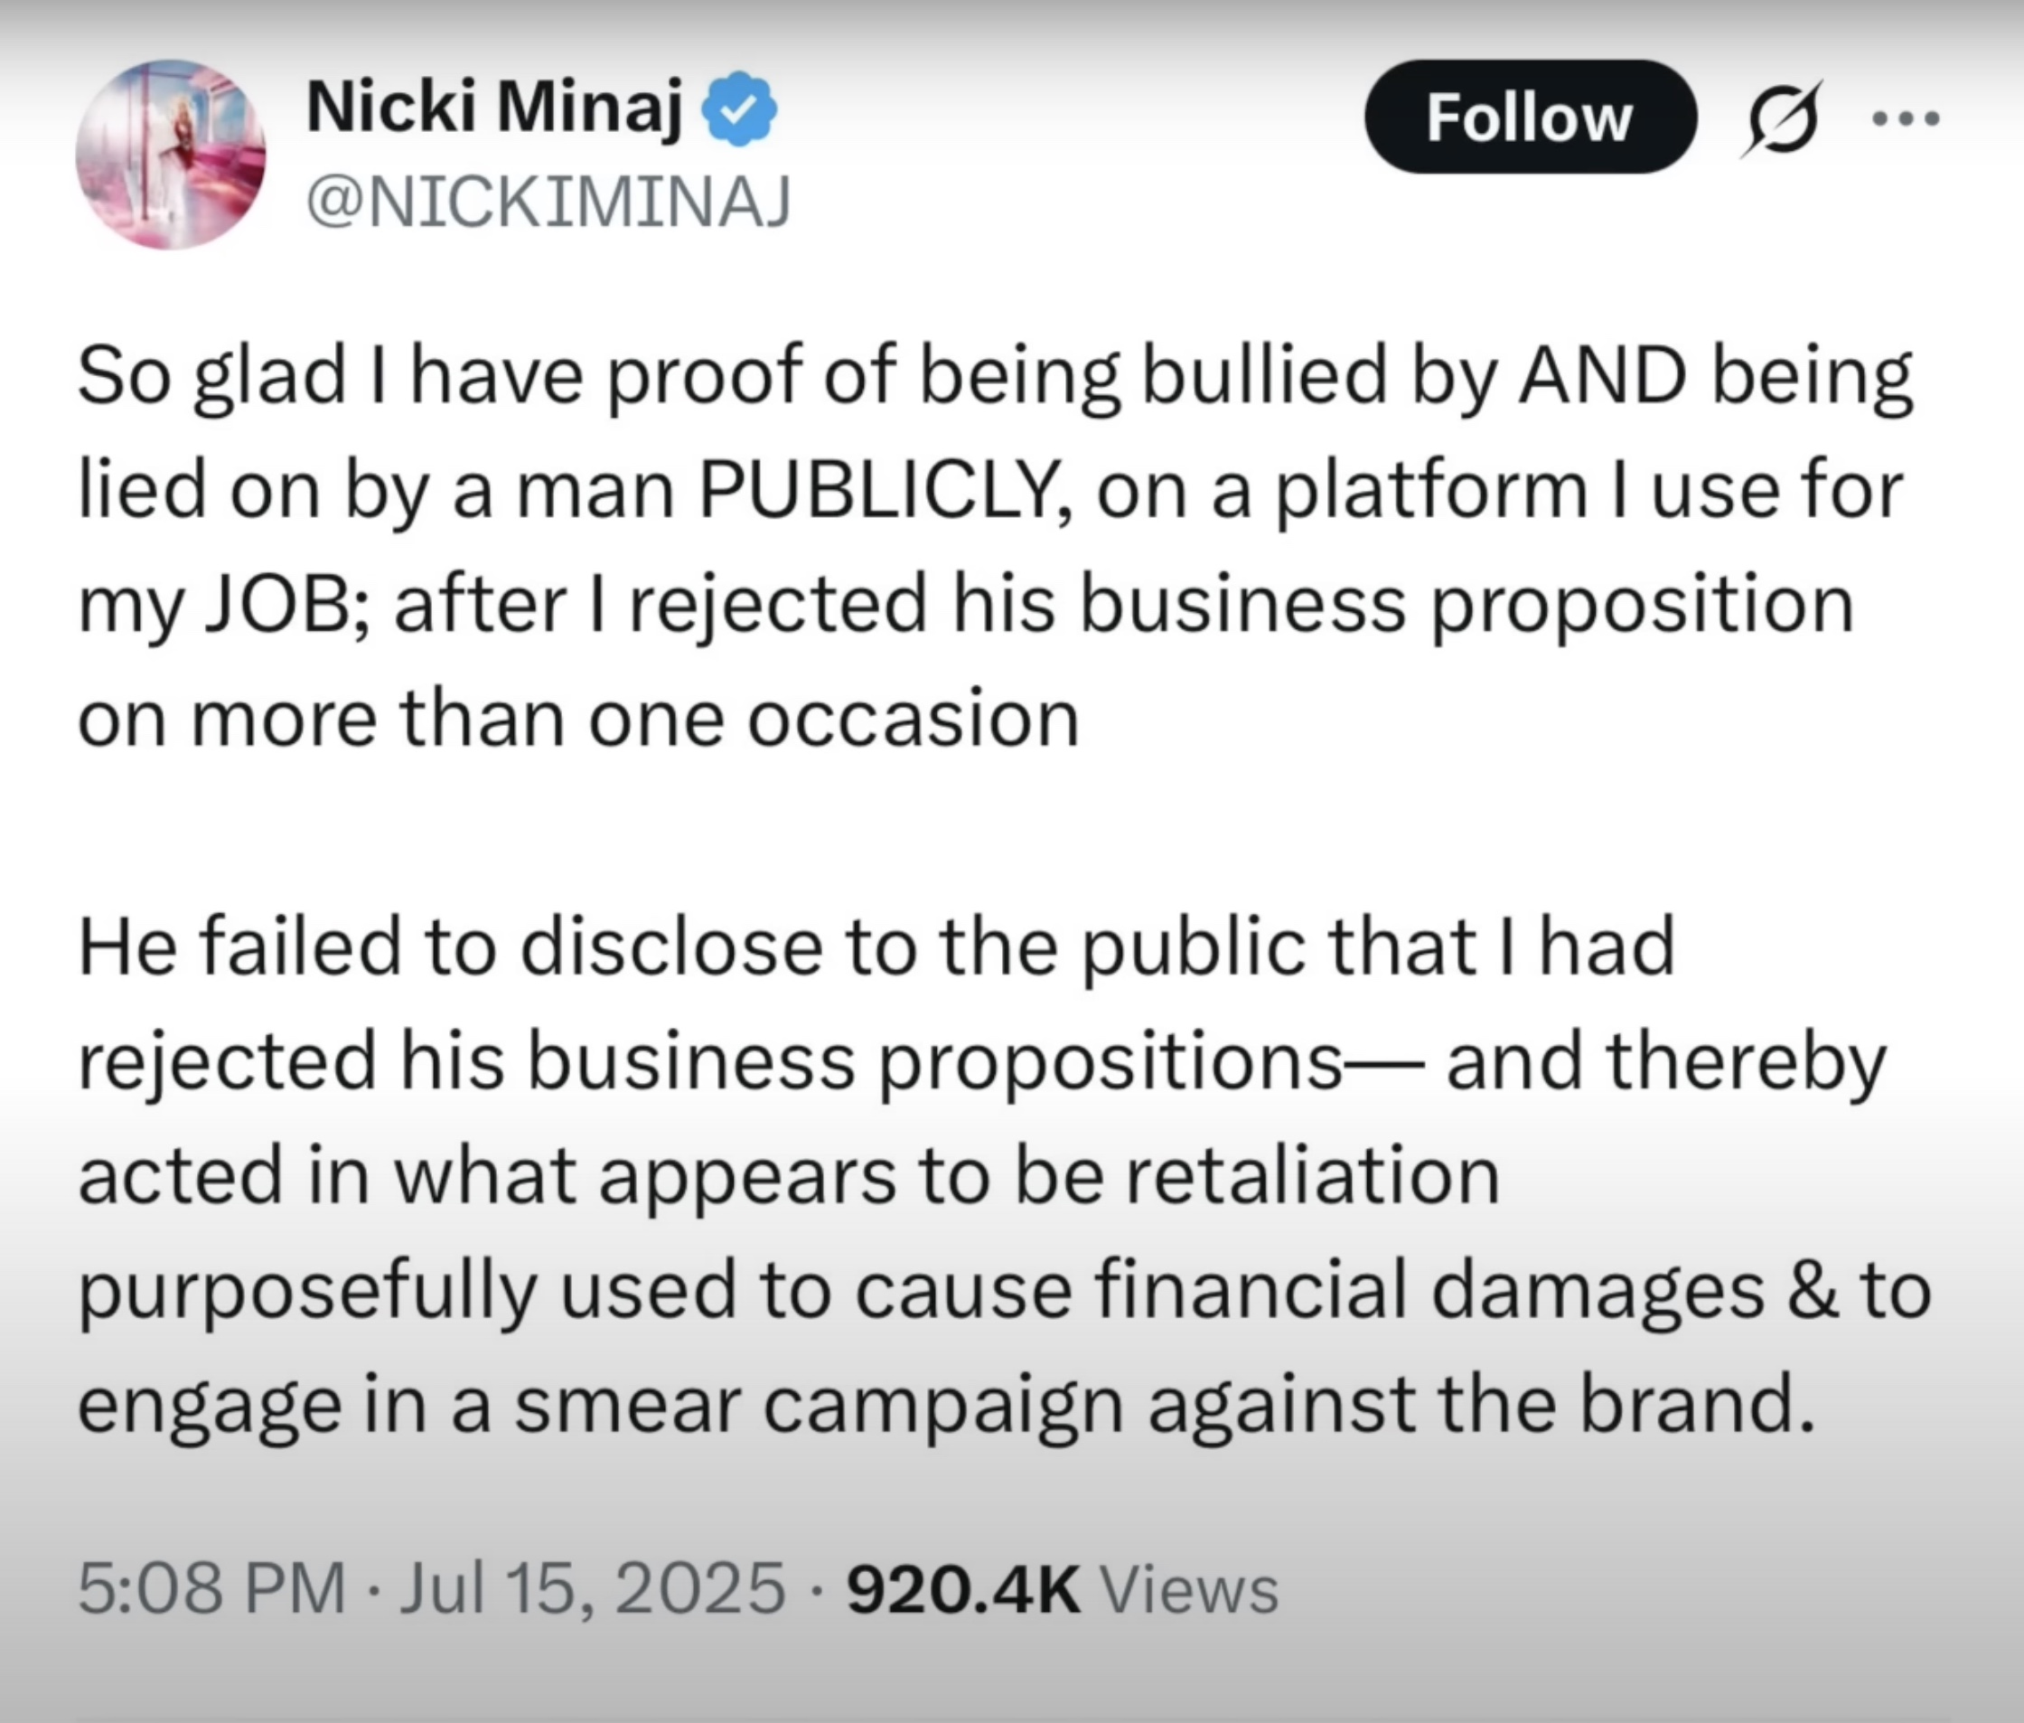Open the Grok slashed-circle icon
Image resolution: width=2024 pixels, height=1723 pixels.
1783,118
